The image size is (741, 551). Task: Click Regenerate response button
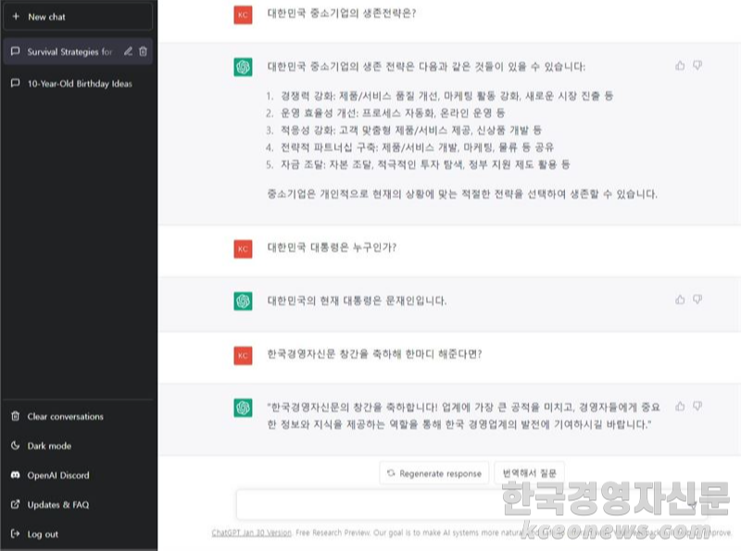coord(434,473)
